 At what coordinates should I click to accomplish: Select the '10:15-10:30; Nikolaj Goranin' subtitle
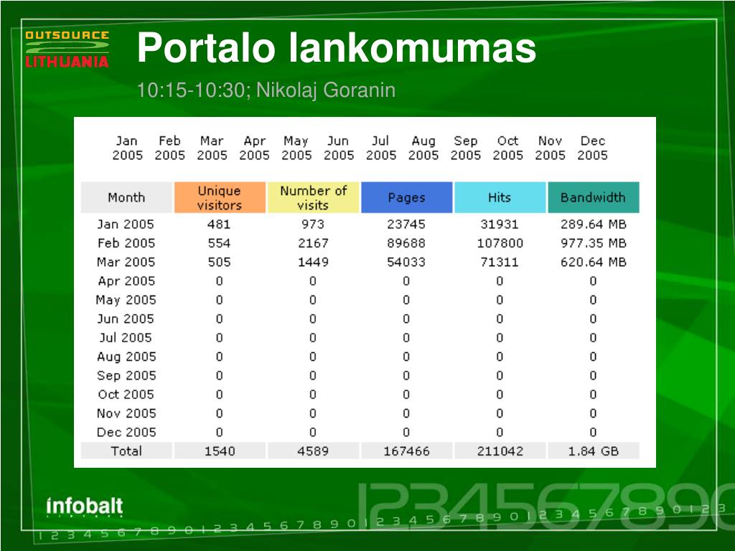tap(266, 90)
